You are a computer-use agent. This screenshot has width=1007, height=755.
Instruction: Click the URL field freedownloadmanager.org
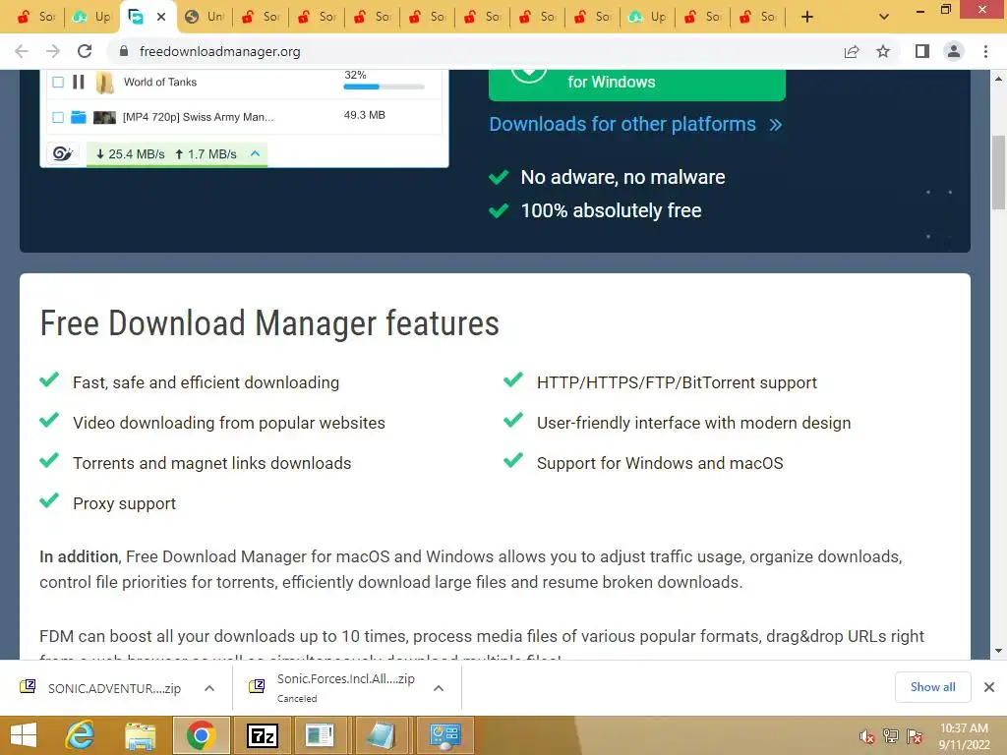coord(219,51)
